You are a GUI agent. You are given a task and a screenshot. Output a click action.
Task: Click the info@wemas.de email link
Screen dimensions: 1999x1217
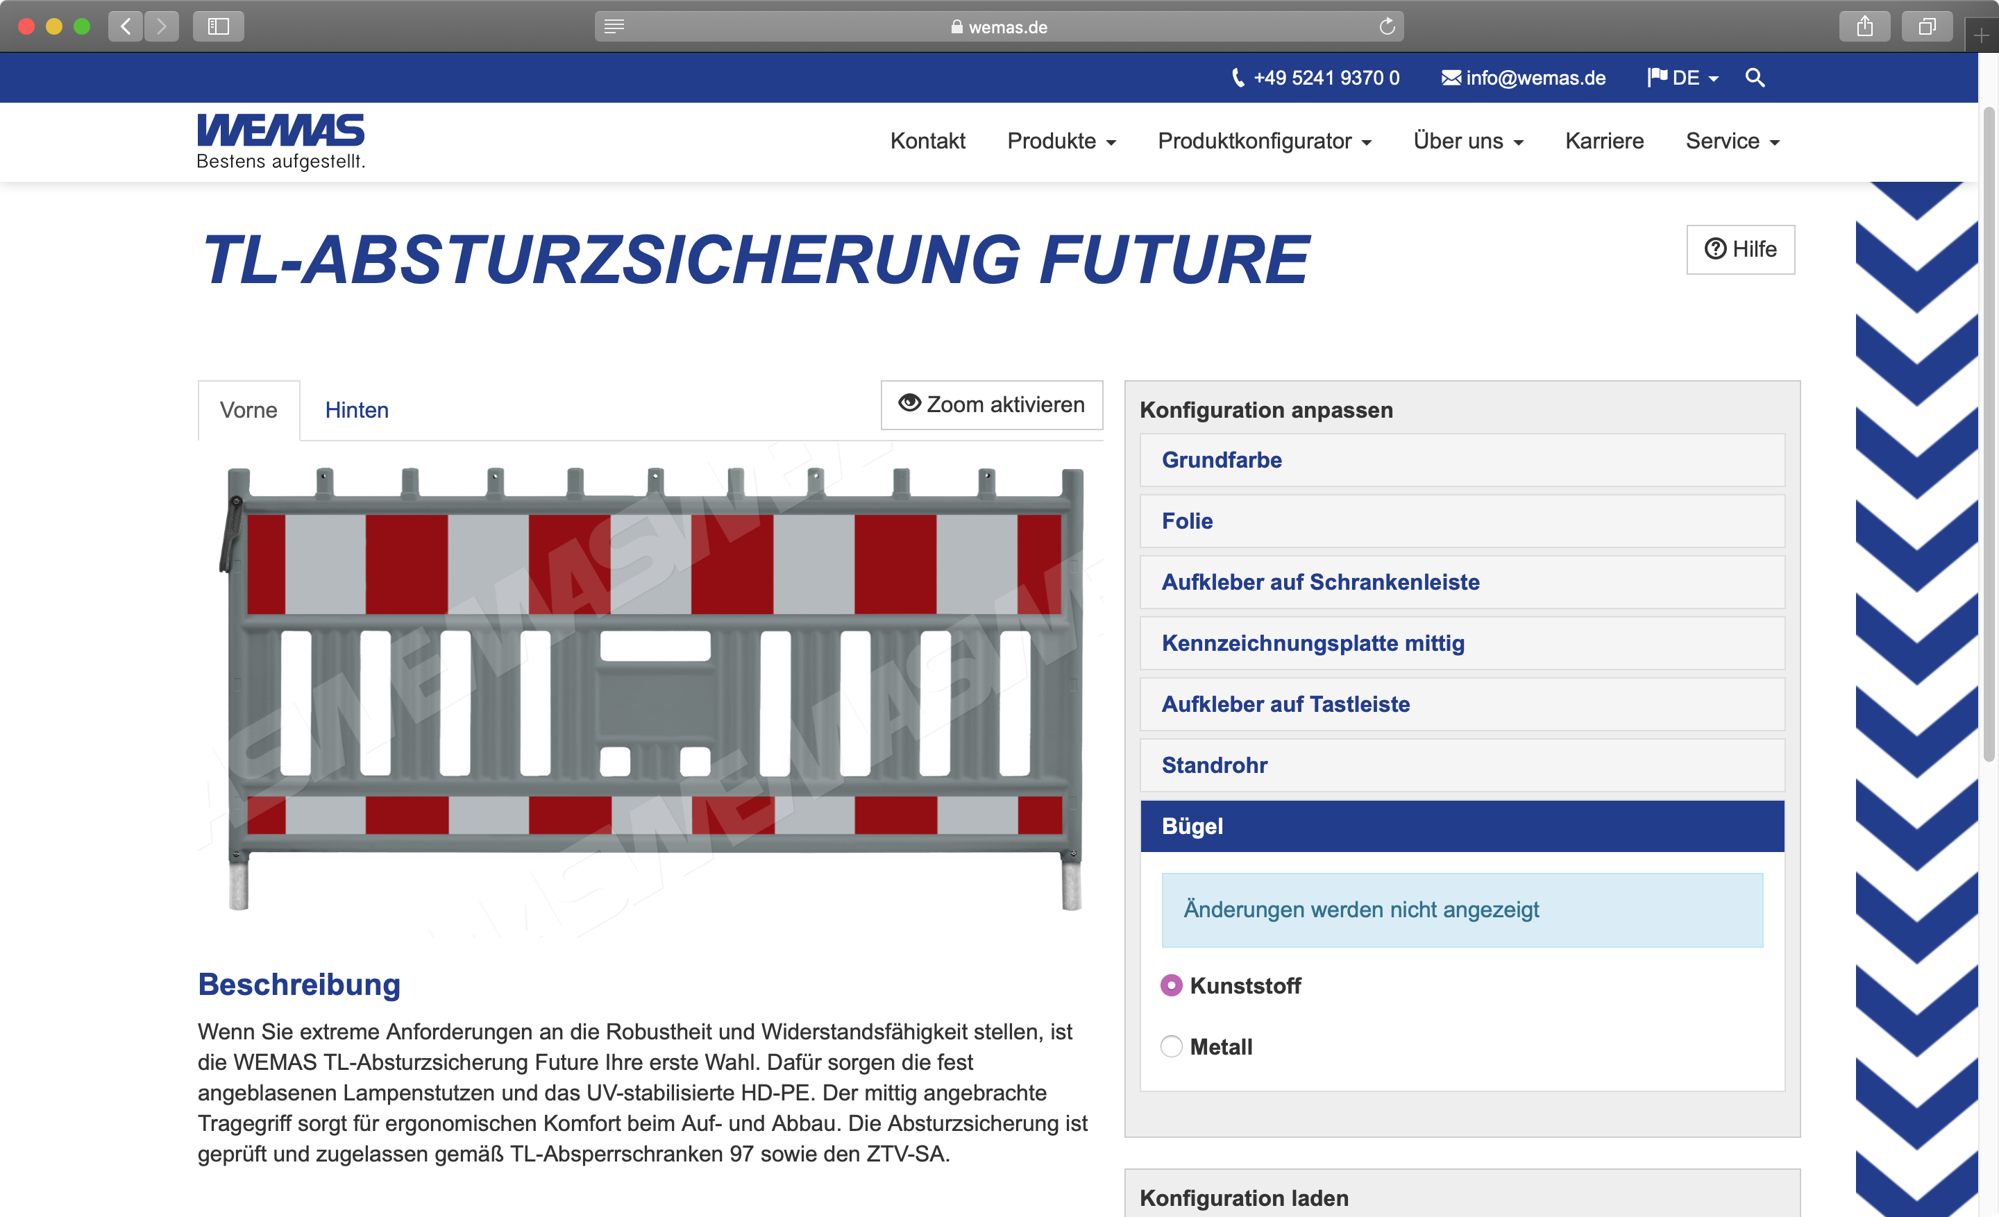click(1535, 78)
